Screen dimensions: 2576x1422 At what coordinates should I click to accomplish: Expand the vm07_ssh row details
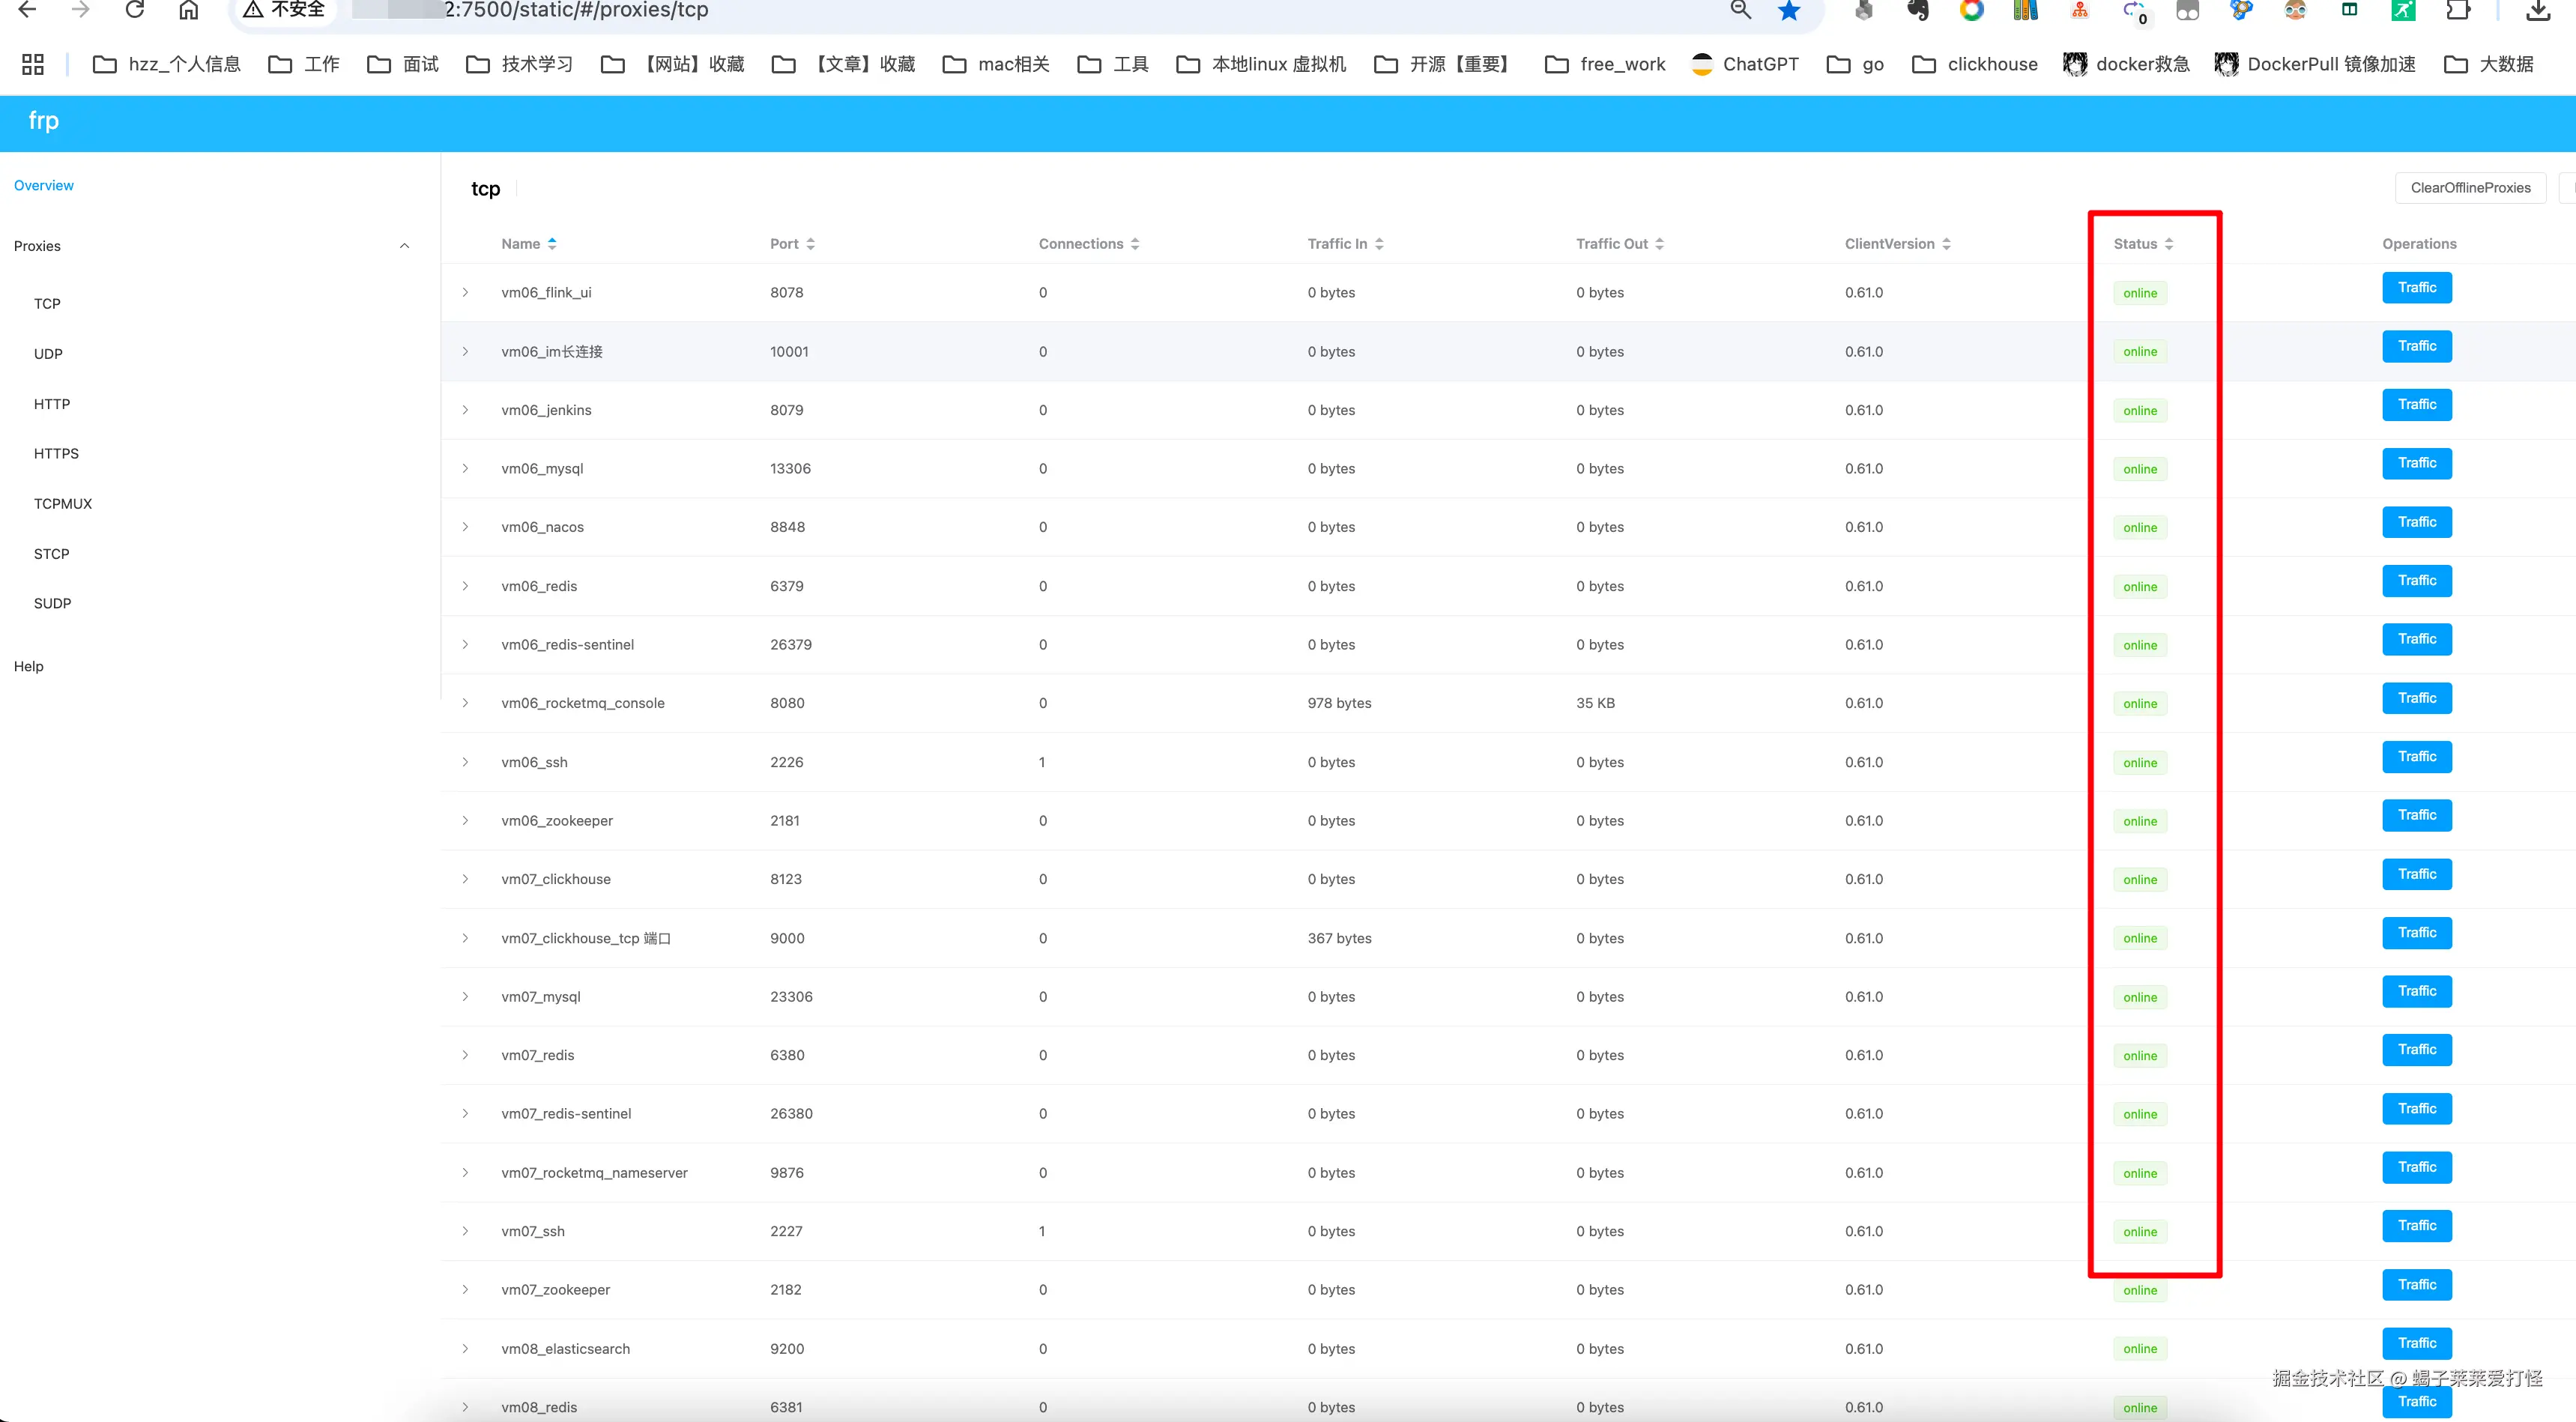[465, 1231]
